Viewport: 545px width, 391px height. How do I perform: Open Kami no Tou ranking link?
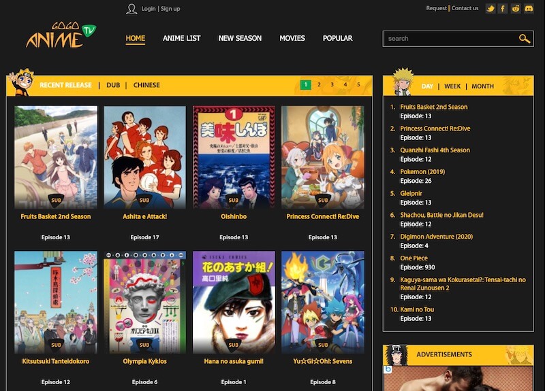417,309
